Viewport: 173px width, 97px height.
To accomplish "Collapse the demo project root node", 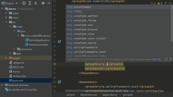I will 2,8.
